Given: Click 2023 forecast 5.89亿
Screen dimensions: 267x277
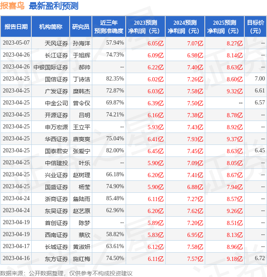Looking at the screenshot, I should click(x=156, y=223).
